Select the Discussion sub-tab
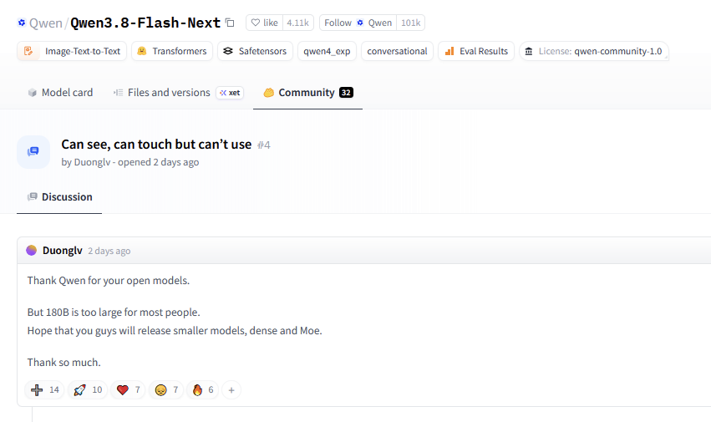The width and height of the screenshot is (711, 422). (x=59, y=197)
